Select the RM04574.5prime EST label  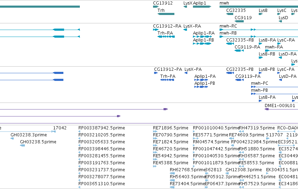pos(211,142)
